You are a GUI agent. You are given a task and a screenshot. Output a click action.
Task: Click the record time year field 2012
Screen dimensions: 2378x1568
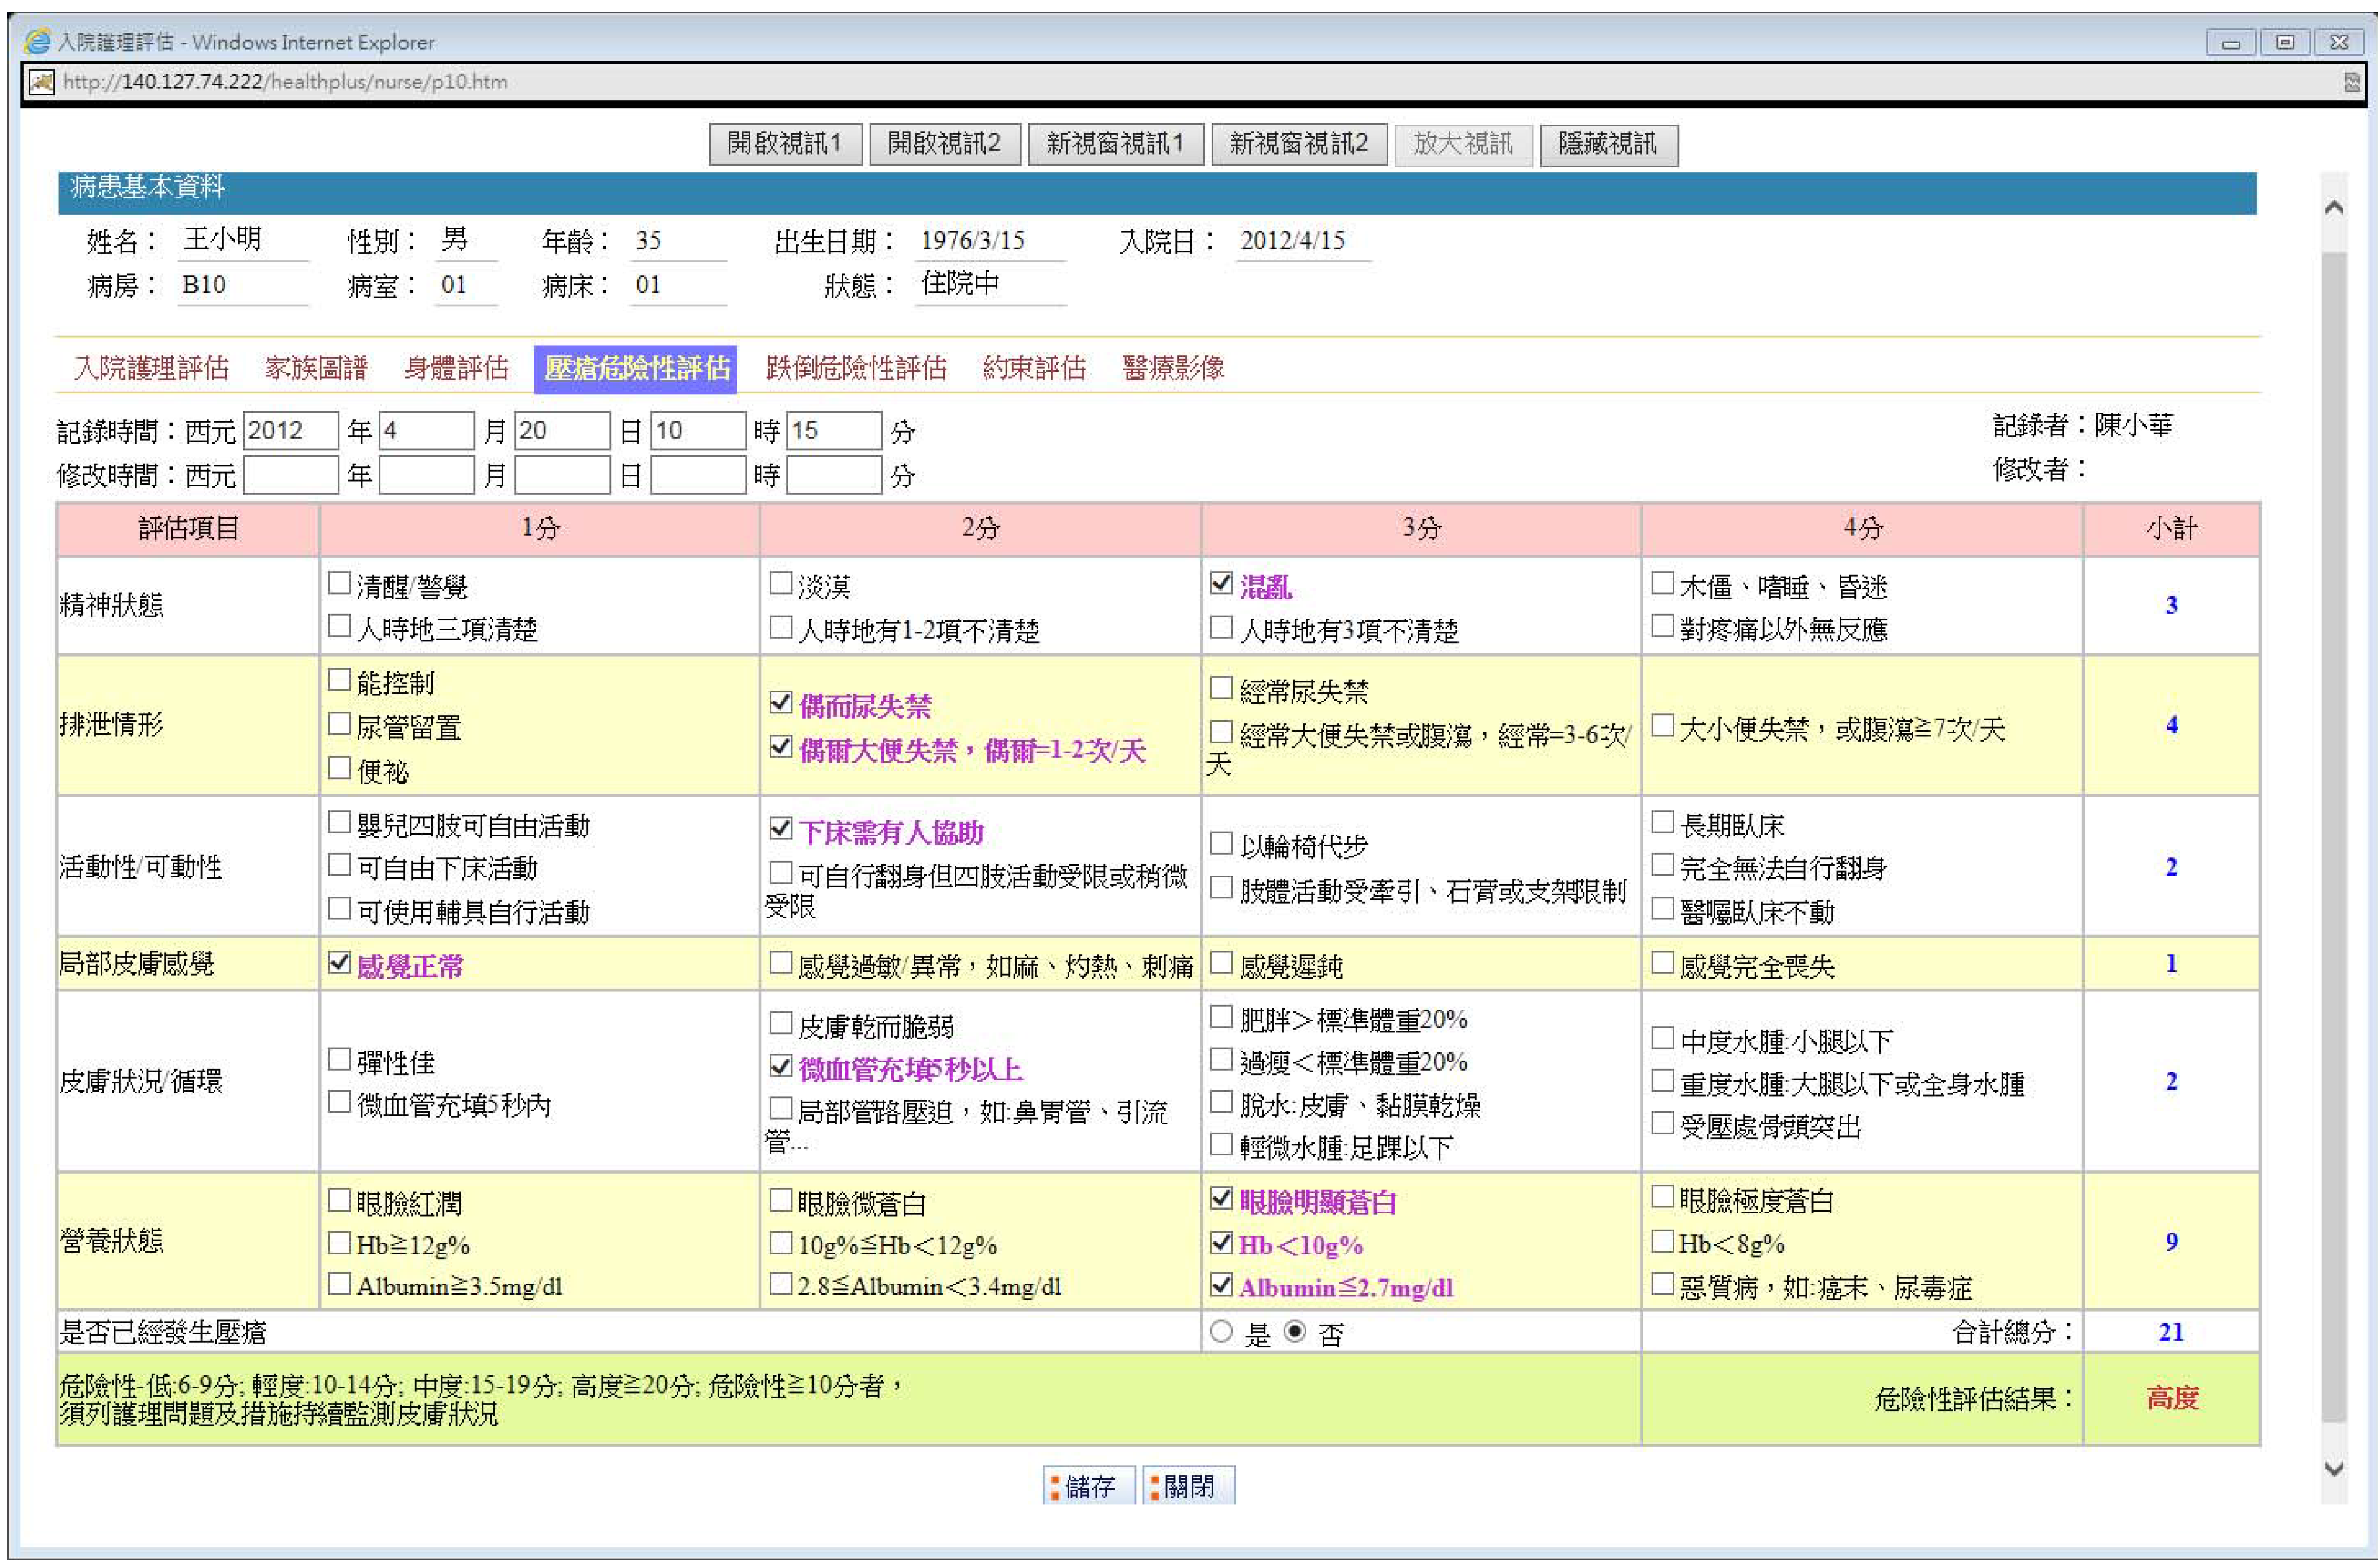click(x=290, y=431)
